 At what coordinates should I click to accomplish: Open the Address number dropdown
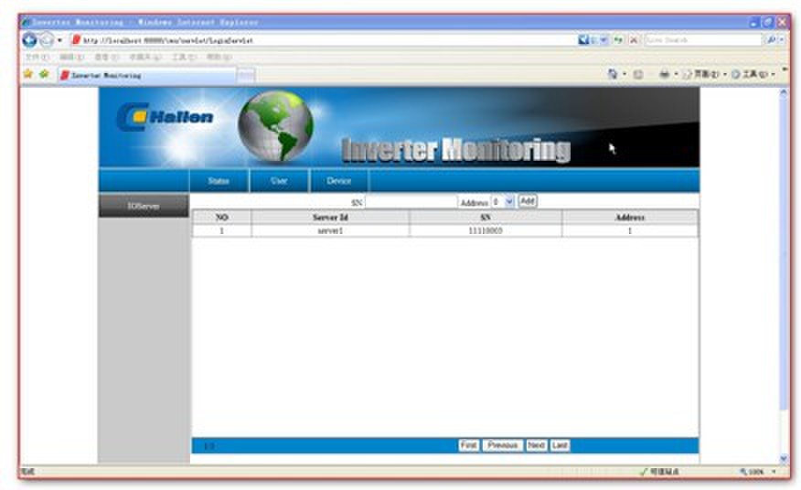[x=503, y=202]
